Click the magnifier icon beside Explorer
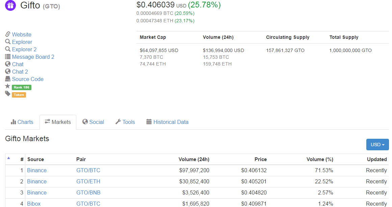 pyautogui.click(x=8, y=42)
